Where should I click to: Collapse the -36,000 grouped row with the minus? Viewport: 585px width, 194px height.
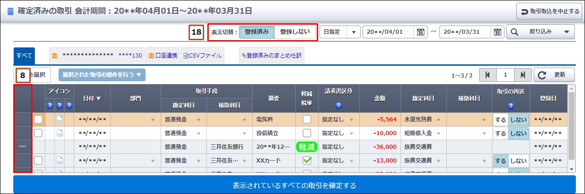pyautogui.click(x=23, y=147)
